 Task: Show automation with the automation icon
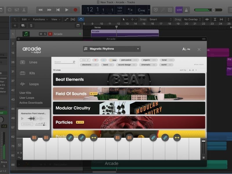pyautogui.click(x=66, y=19)
